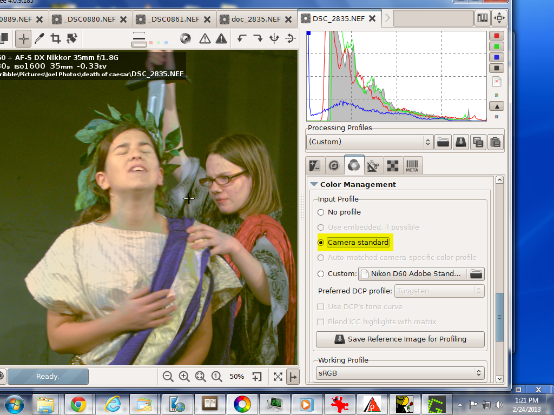Toggle green channel in histogram

[497, 46]
